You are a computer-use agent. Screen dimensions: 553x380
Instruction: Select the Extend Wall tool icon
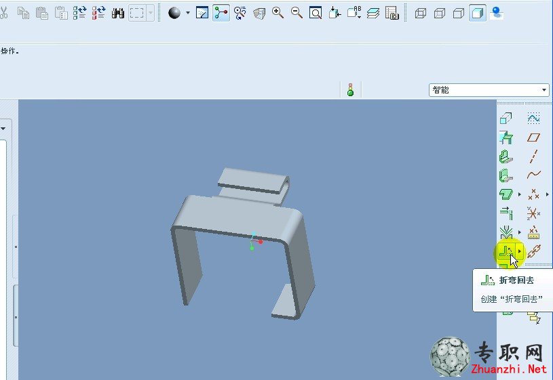coord(506,194)
